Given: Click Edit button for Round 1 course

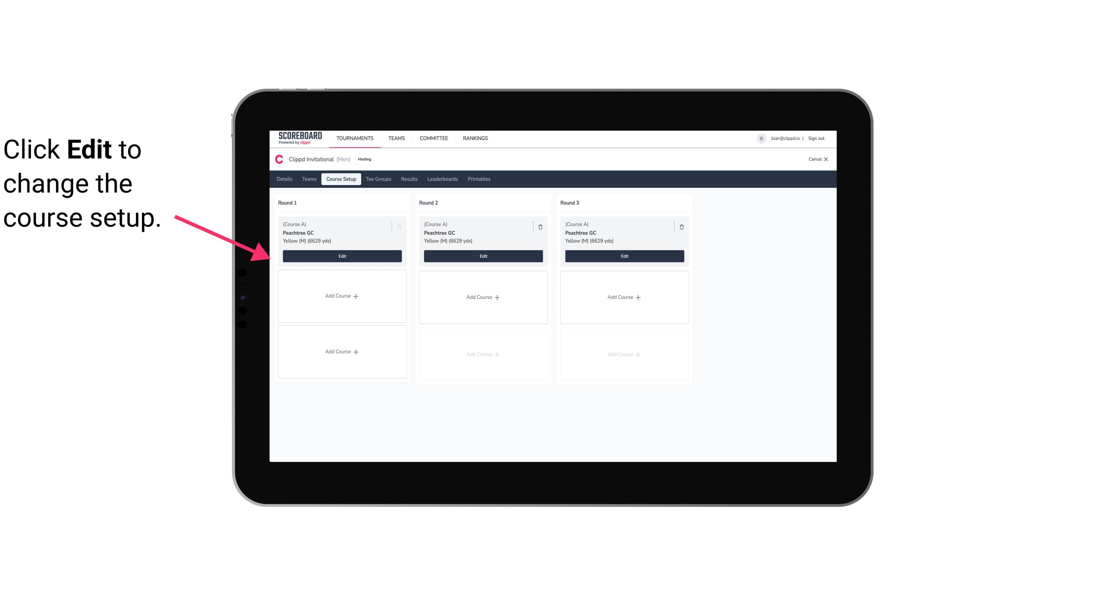Looking at the screenshot, I should pyautogui.click(x=342, y=255).
